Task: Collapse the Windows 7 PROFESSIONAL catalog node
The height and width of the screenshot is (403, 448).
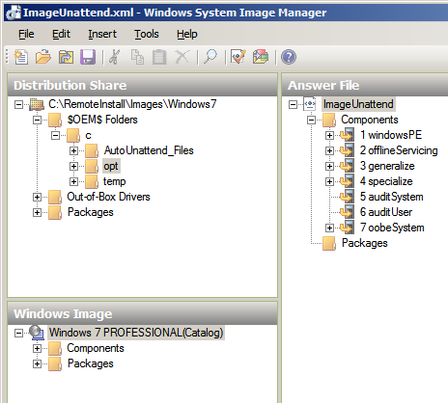Action: pyautogui.click(x=18, y=333)
